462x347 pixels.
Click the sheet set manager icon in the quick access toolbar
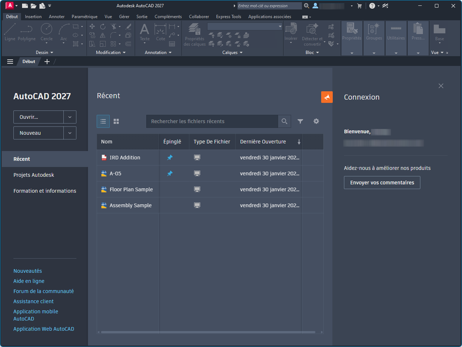42,6
